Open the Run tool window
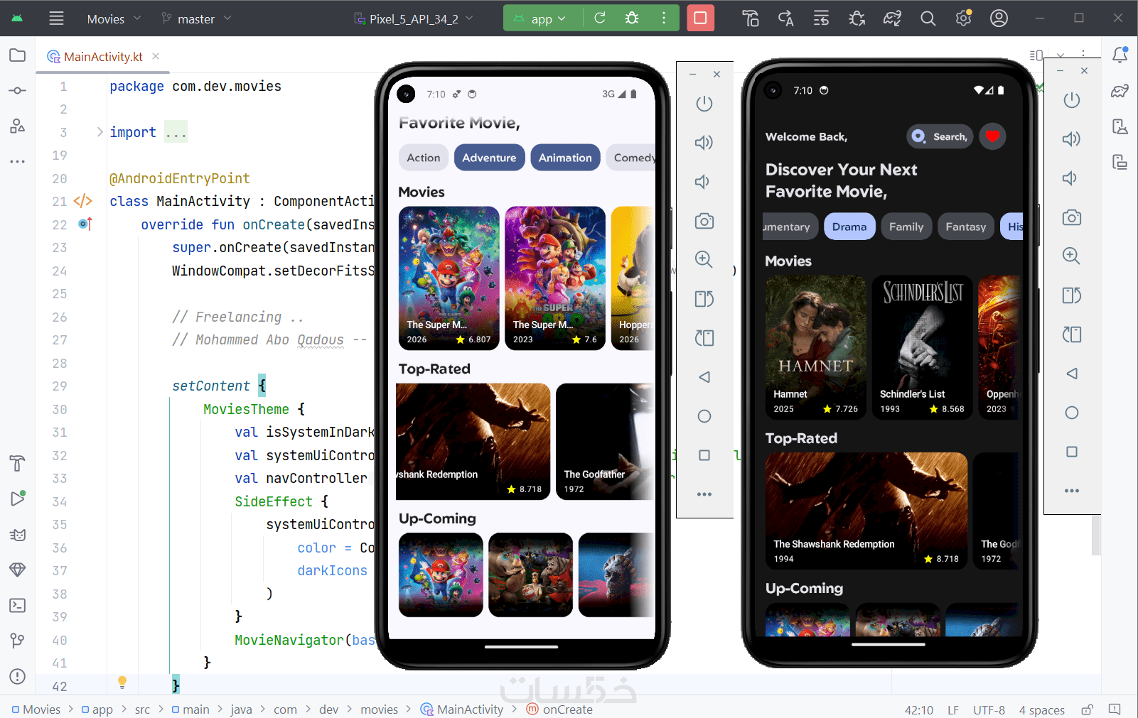 (18, 499)
